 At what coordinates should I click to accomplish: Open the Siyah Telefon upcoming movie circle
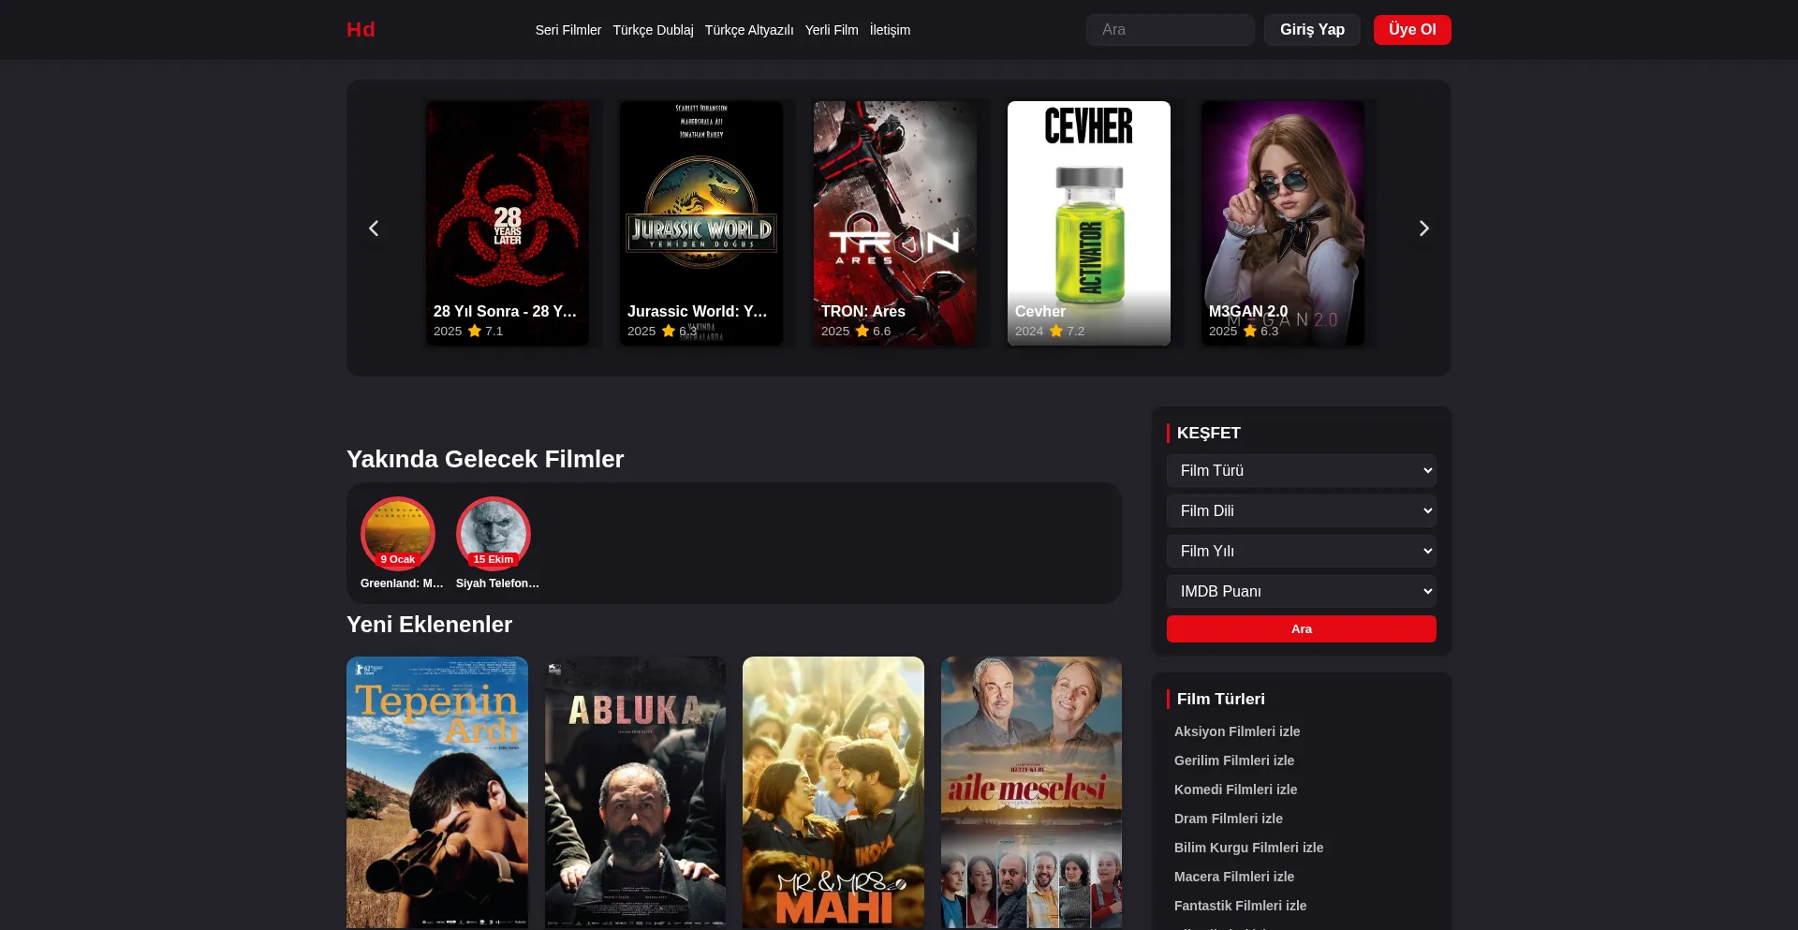point(494,534)
